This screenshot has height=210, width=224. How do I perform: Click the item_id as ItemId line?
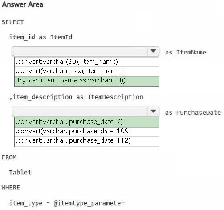41,37
